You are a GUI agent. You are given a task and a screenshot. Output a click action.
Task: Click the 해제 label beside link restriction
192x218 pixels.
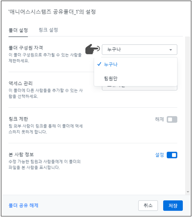click(x=159, y=119)
